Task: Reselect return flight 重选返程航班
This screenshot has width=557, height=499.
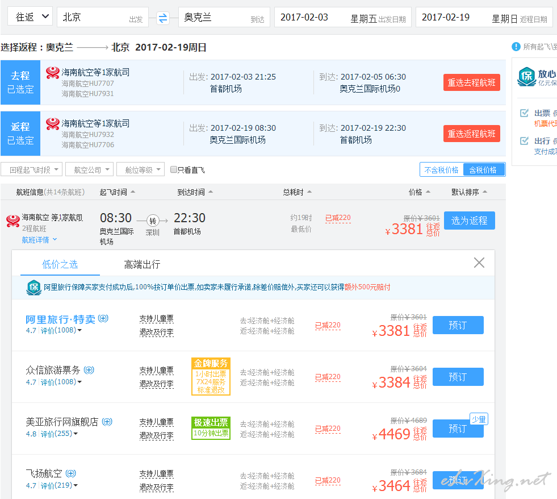Action: click(x=471, y=134)
